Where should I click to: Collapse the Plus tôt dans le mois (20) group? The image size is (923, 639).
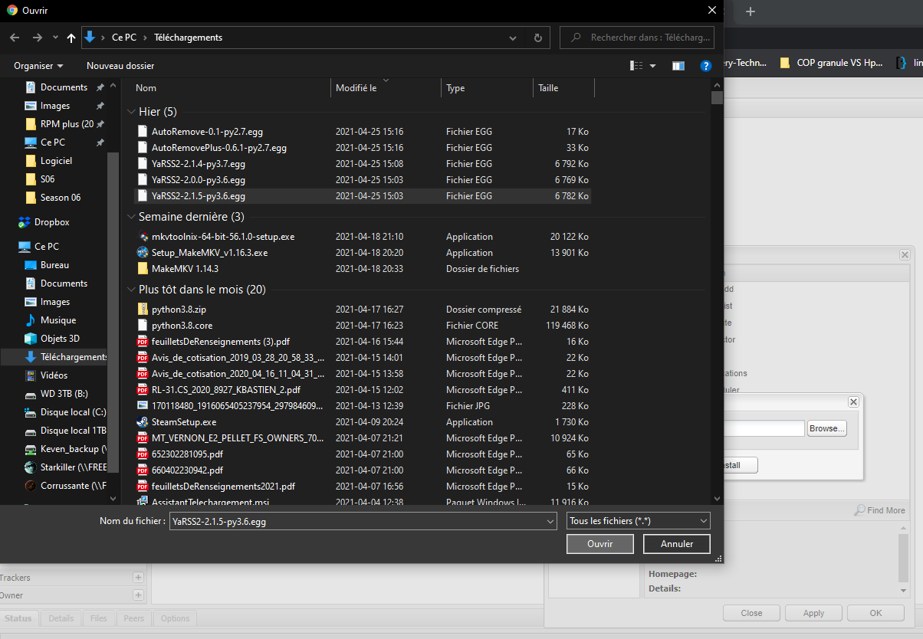[132, 290]
